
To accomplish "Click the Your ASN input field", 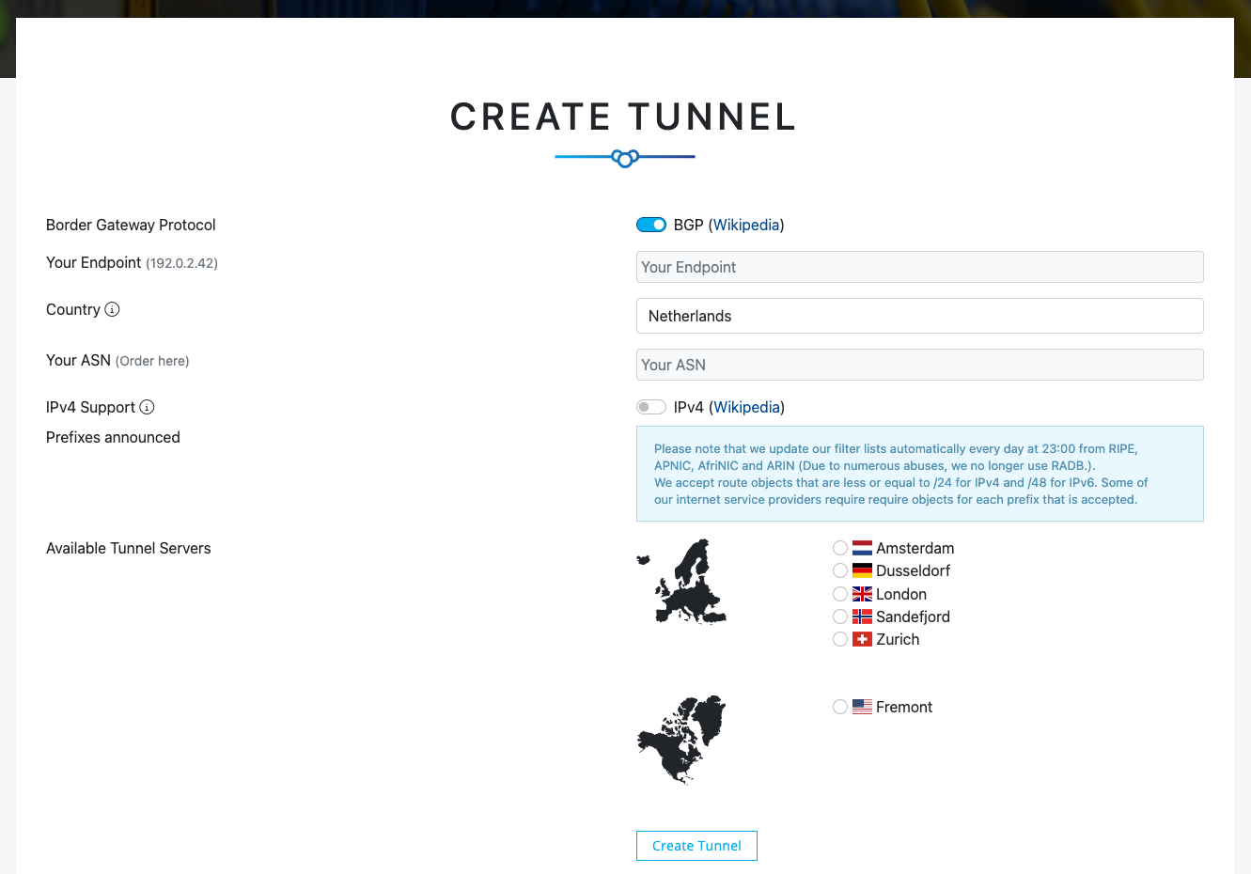I will [x=919, y=365].
